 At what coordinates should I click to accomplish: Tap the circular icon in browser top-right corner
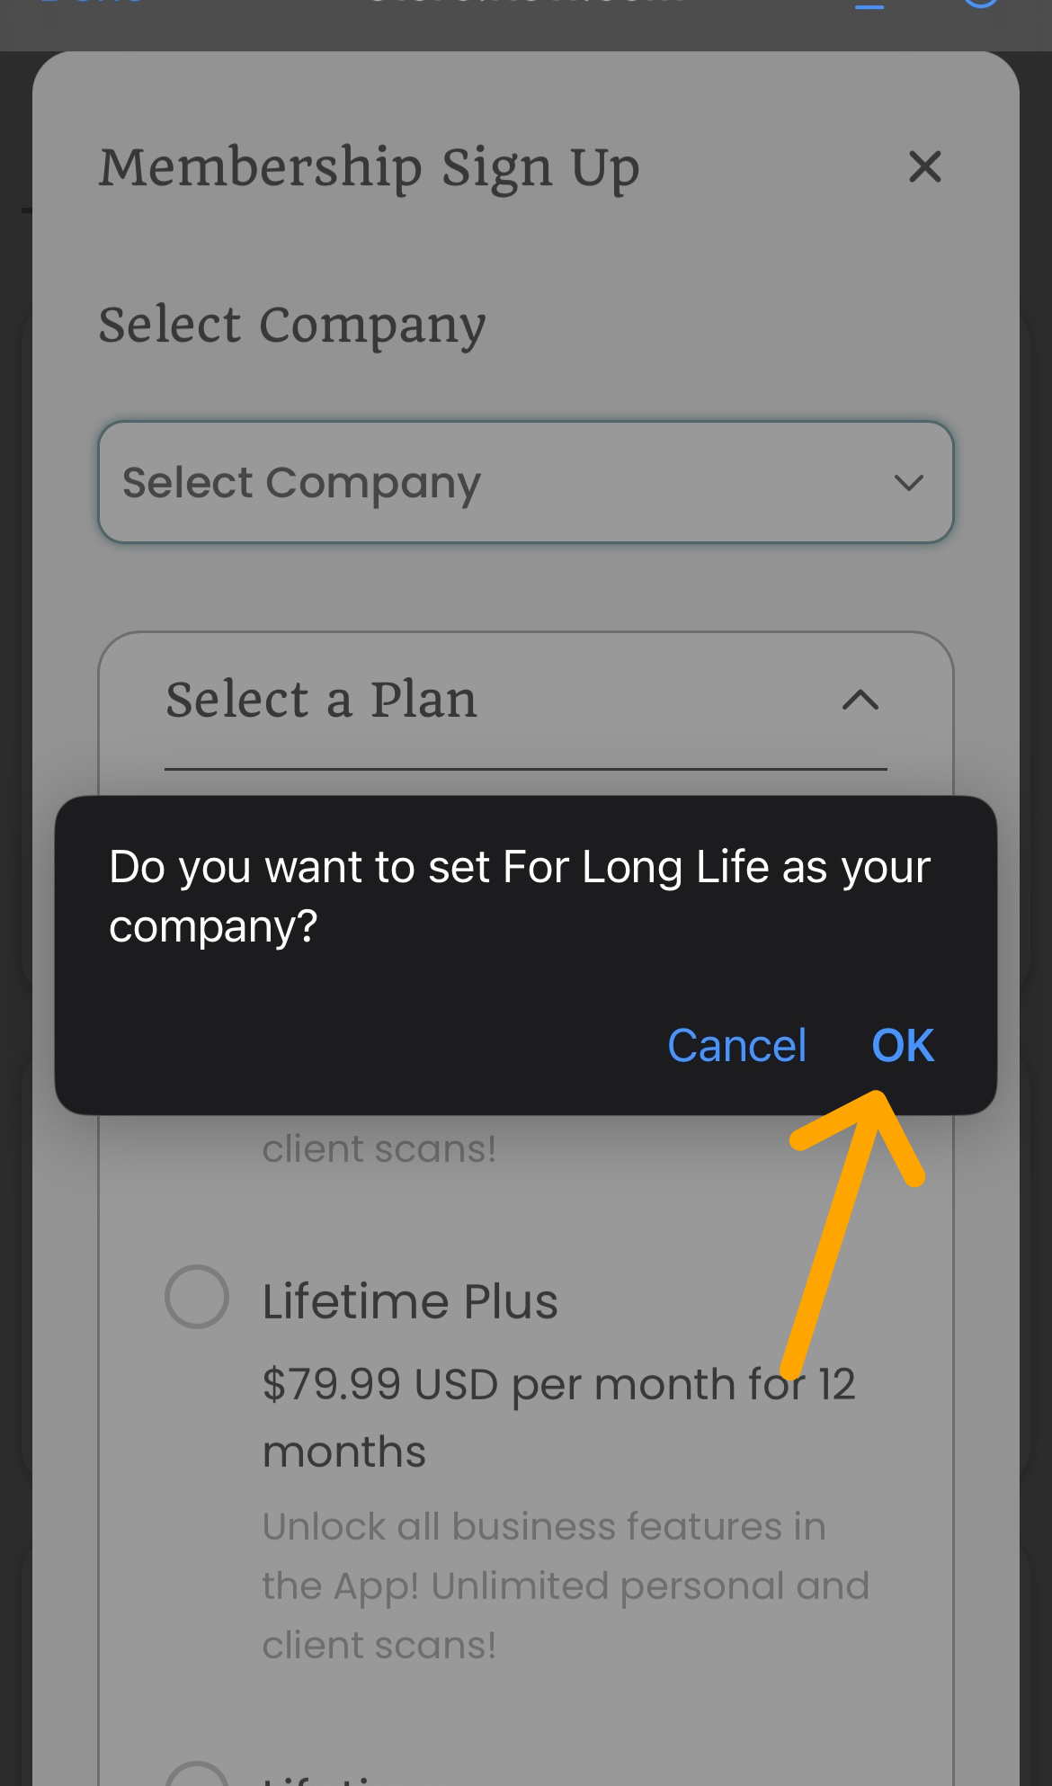click(x=980, y=4)
